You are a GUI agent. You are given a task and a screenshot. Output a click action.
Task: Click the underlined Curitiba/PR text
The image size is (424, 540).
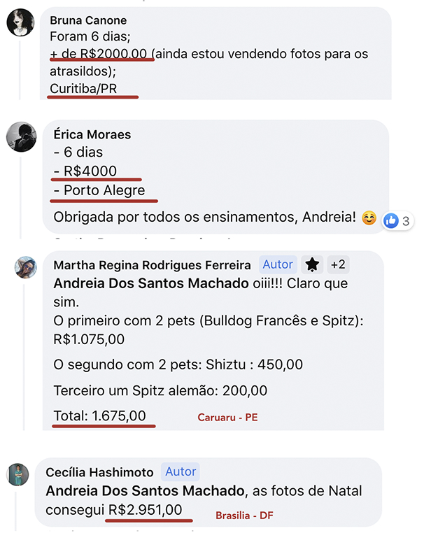point(94,88)
